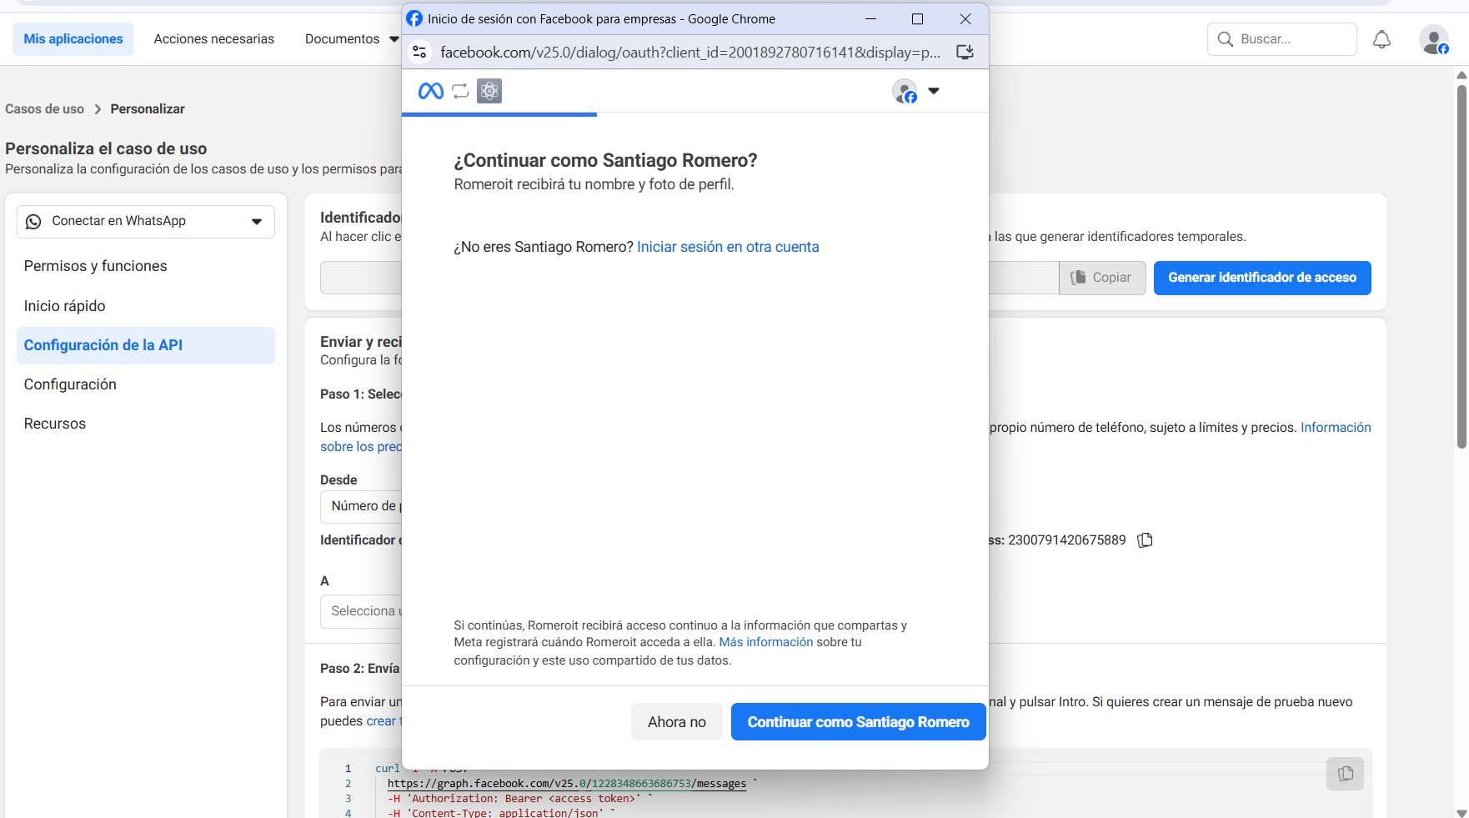Click the facebook.com oauth URL address bar
The width and height of the screenshot is (1469, 818).
(x=690, y=52)
